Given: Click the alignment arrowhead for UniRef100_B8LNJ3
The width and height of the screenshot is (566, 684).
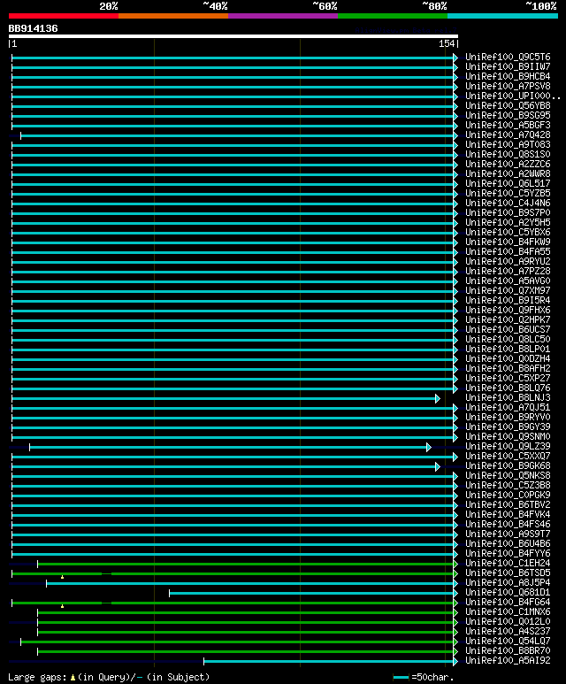Looking at the screenshot, I should pos(438,398).
